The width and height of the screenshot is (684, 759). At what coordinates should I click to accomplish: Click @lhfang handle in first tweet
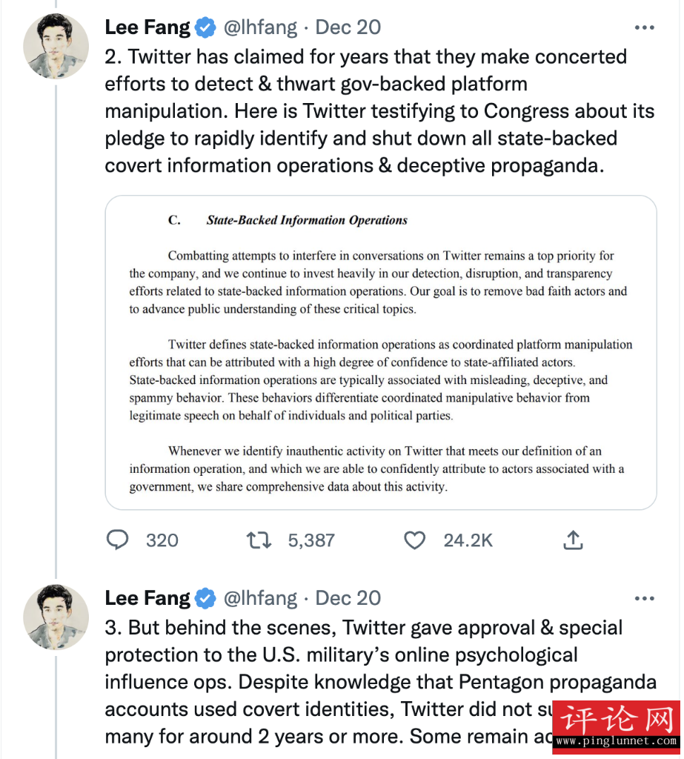[x=260, y=27]
